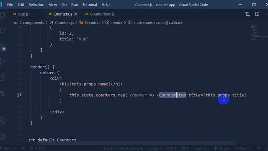This screenshot has width=268, height=151.
Task: Click Ln 27, Col 65 cursor position indicator
Action: pos(124,148)
